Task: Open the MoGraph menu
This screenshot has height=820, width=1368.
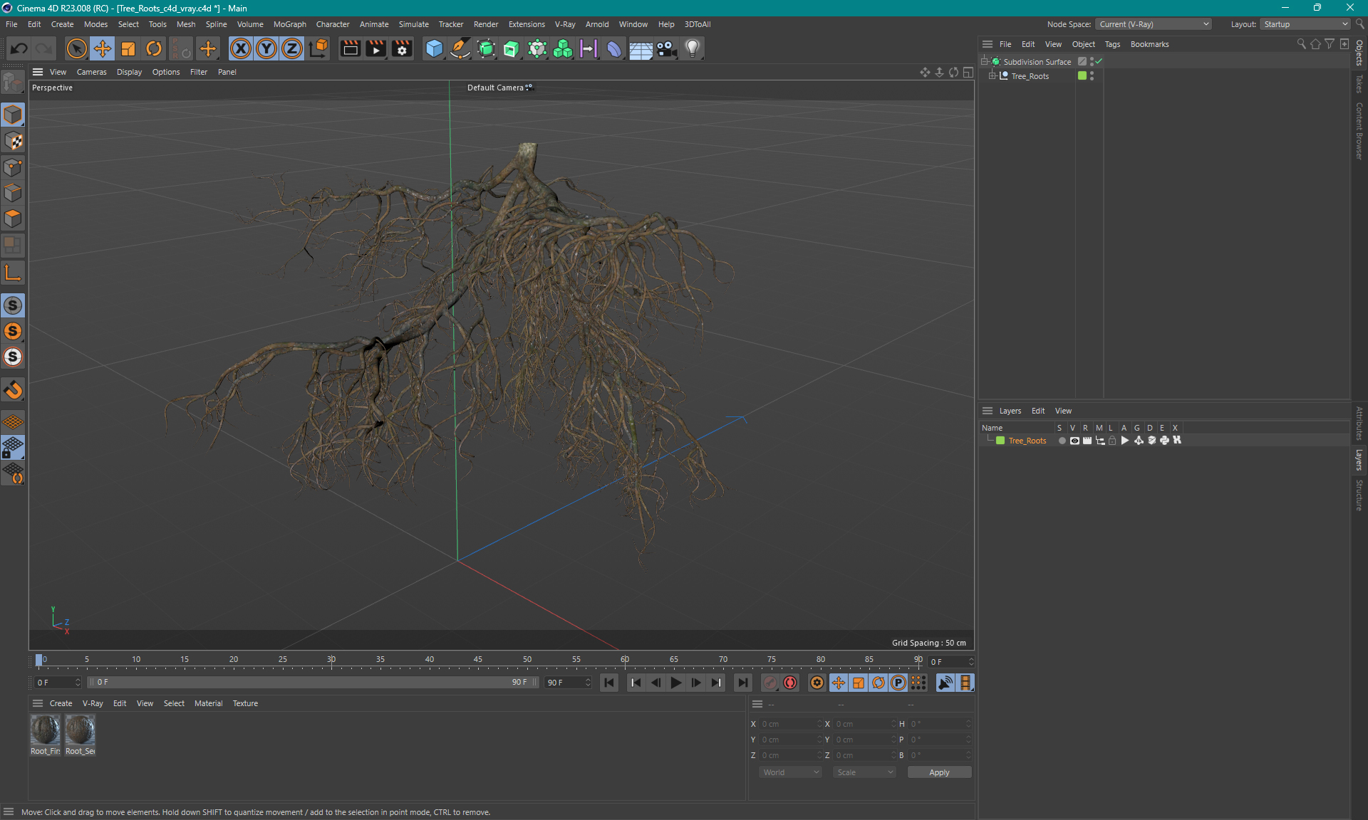Action: point(290,24)
